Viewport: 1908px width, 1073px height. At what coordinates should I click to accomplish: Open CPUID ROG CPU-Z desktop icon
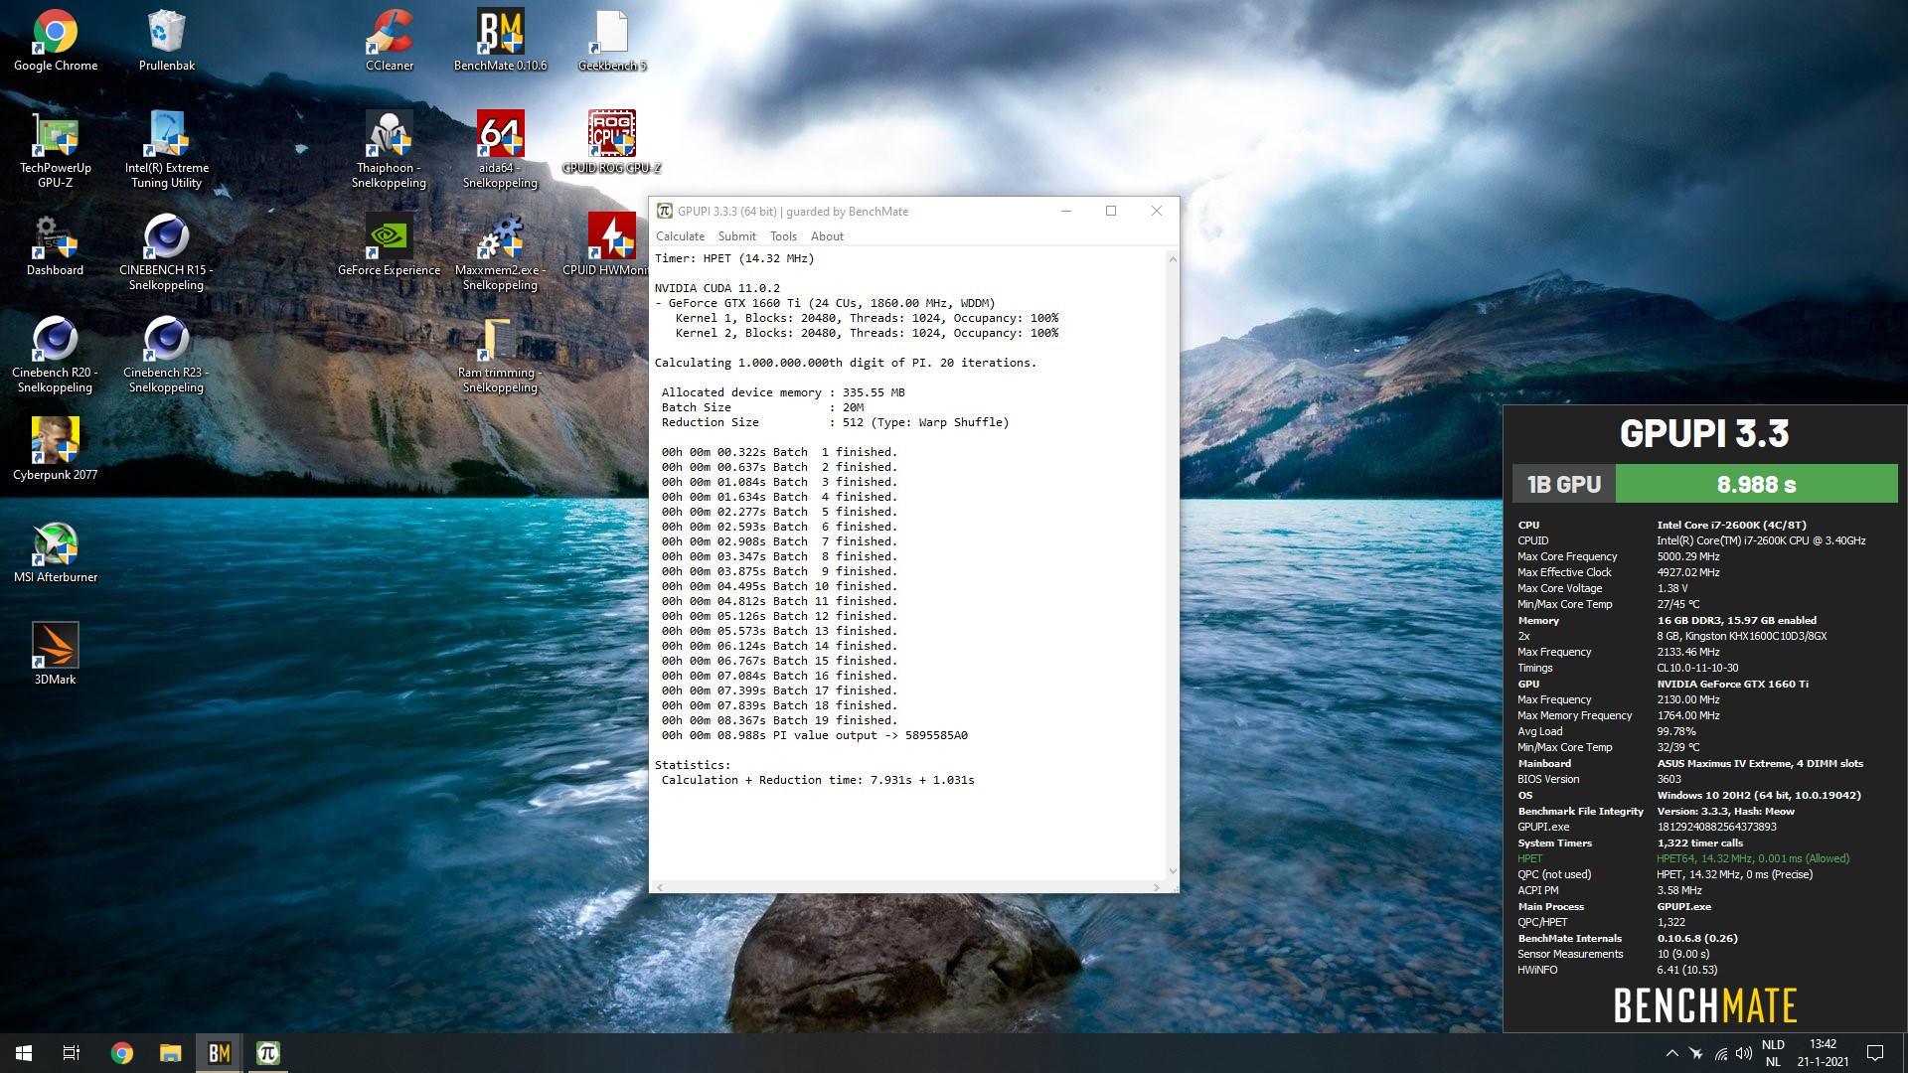pos(612,143)
